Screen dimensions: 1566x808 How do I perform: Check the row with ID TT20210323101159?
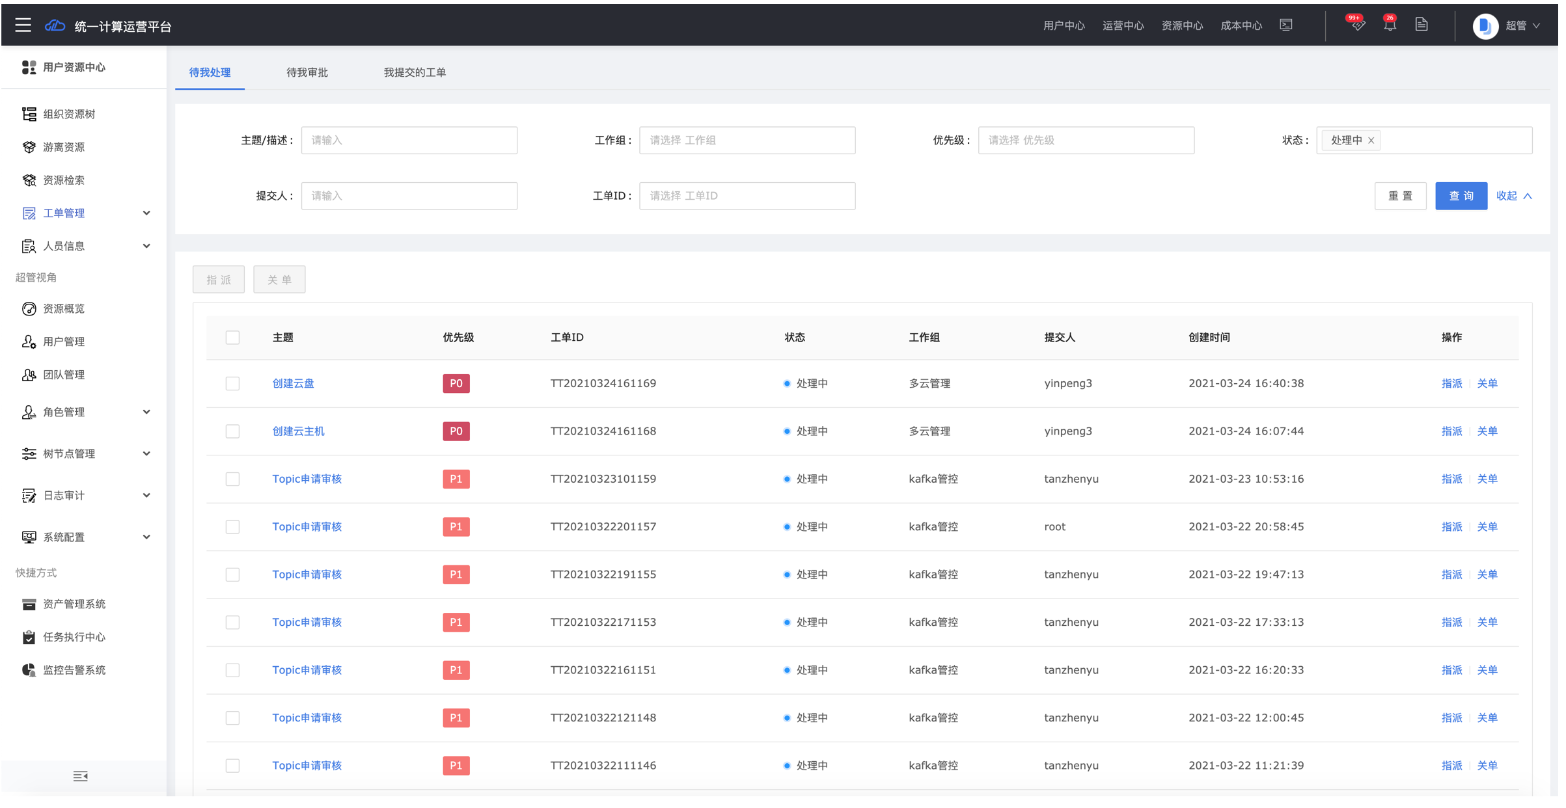(232, 479)
